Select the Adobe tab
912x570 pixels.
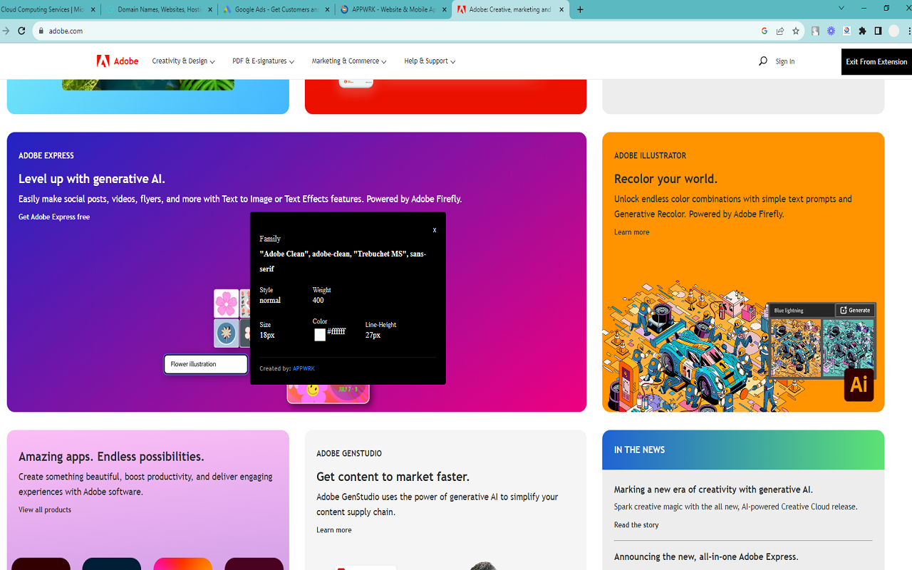(510, 9)
